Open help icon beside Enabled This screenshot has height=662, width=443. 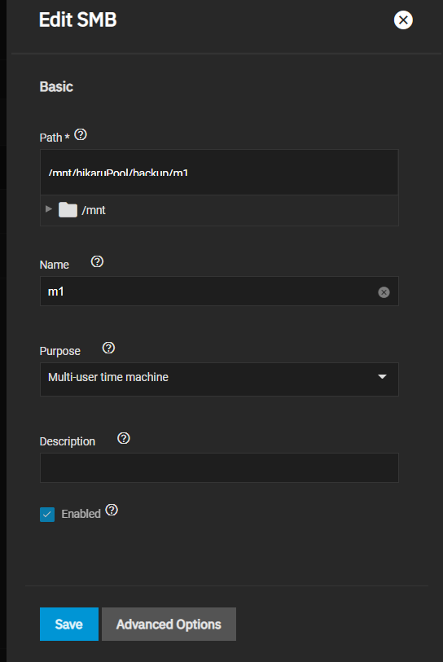[112, 510]
